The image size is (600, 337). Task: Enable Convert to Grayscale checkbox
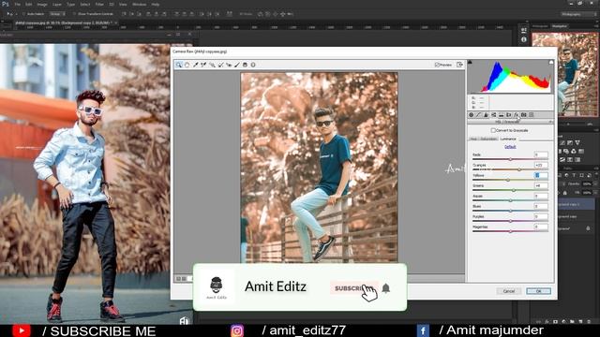click(x=493, y=130)
